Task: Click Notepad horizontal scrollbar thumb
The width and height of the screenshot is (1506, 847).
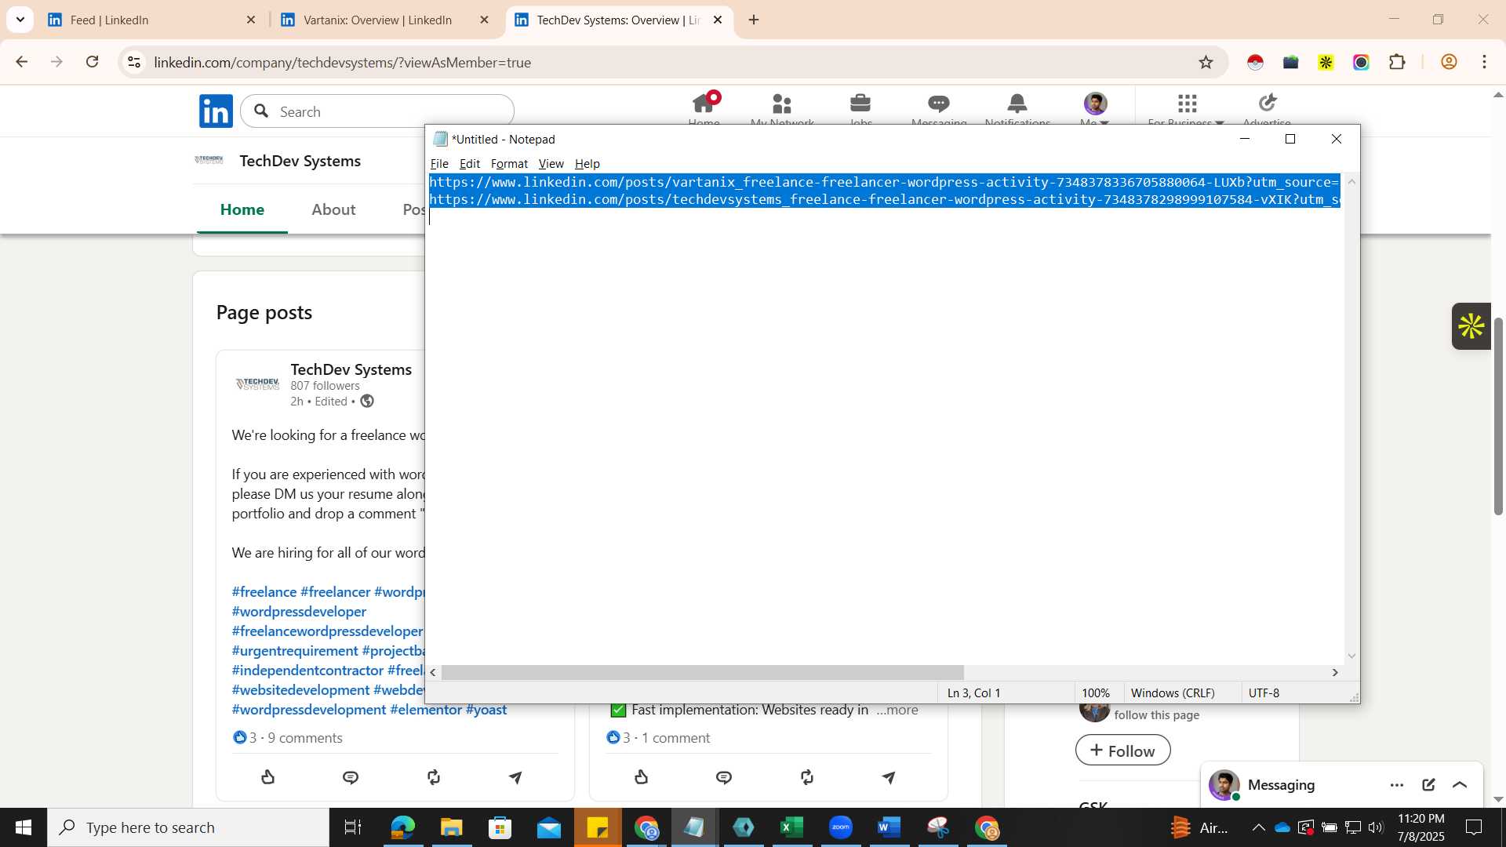Action: tap(702, 672)
